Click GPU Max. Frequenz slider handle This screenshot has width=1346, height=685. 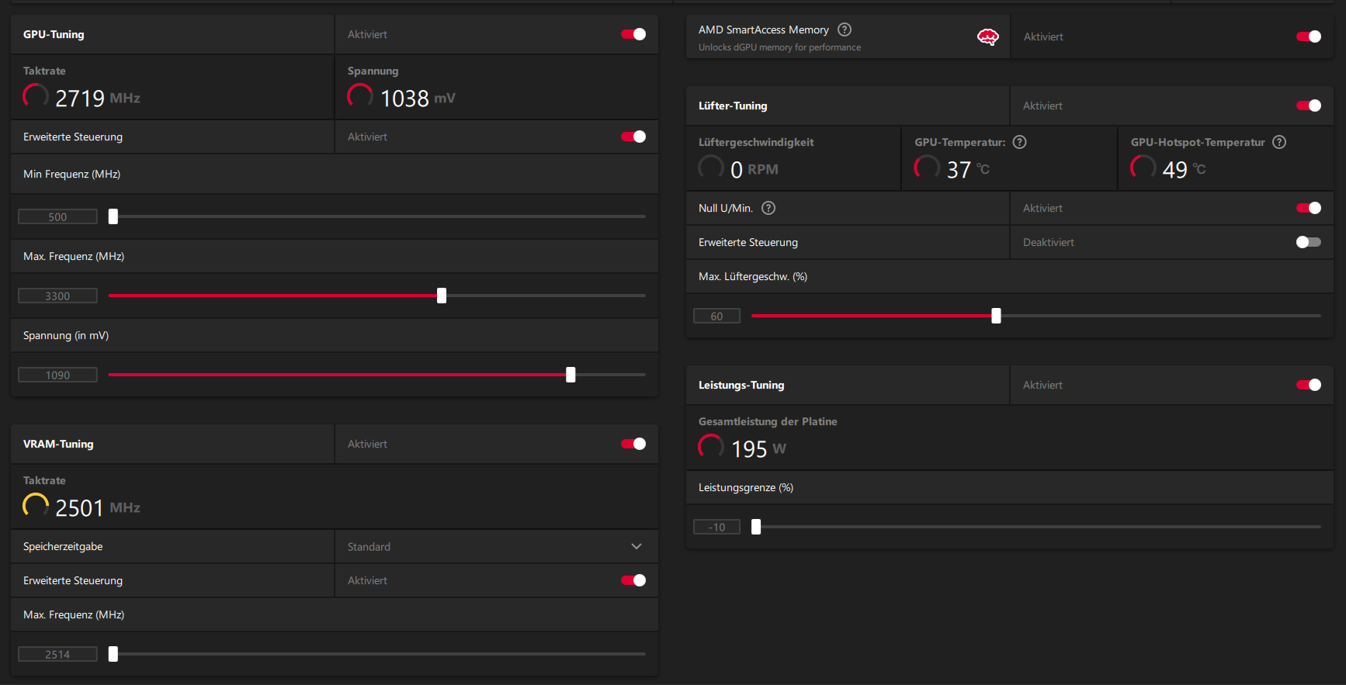[x=442, y=296]
